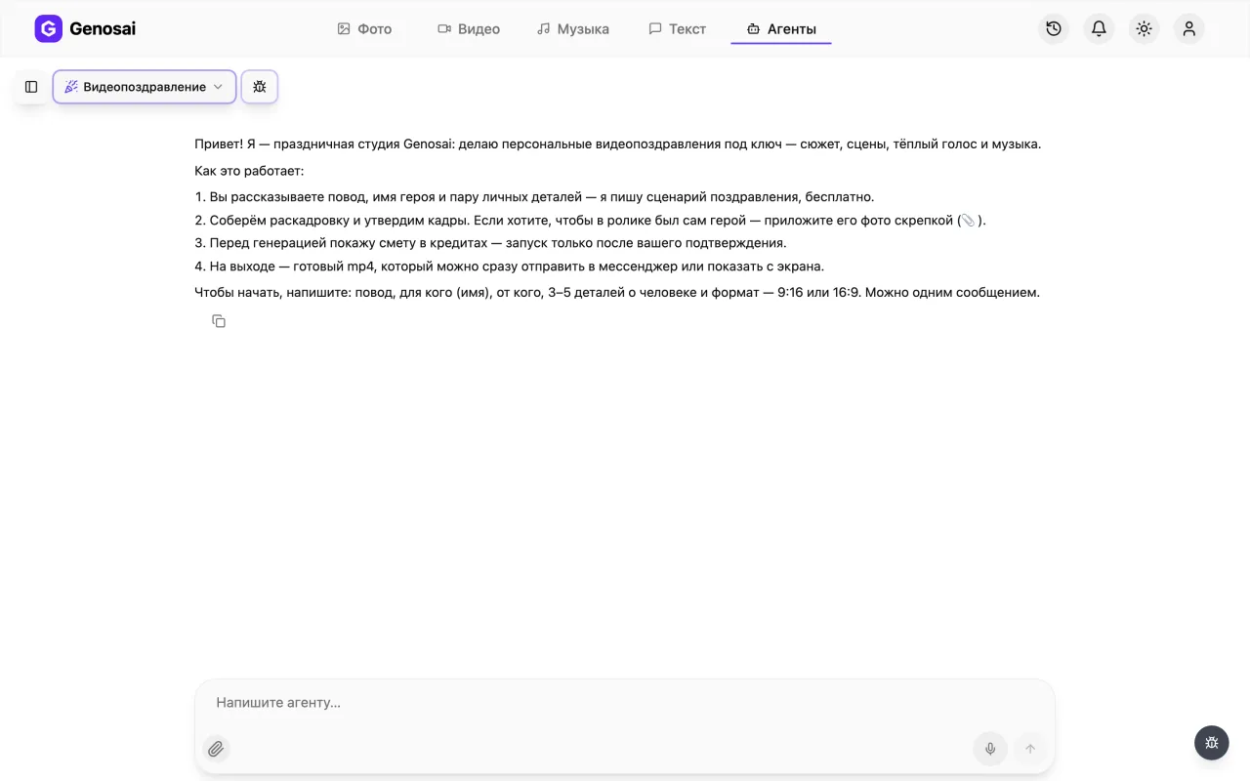Select the Агенты tab

click(x=781, y=29)
